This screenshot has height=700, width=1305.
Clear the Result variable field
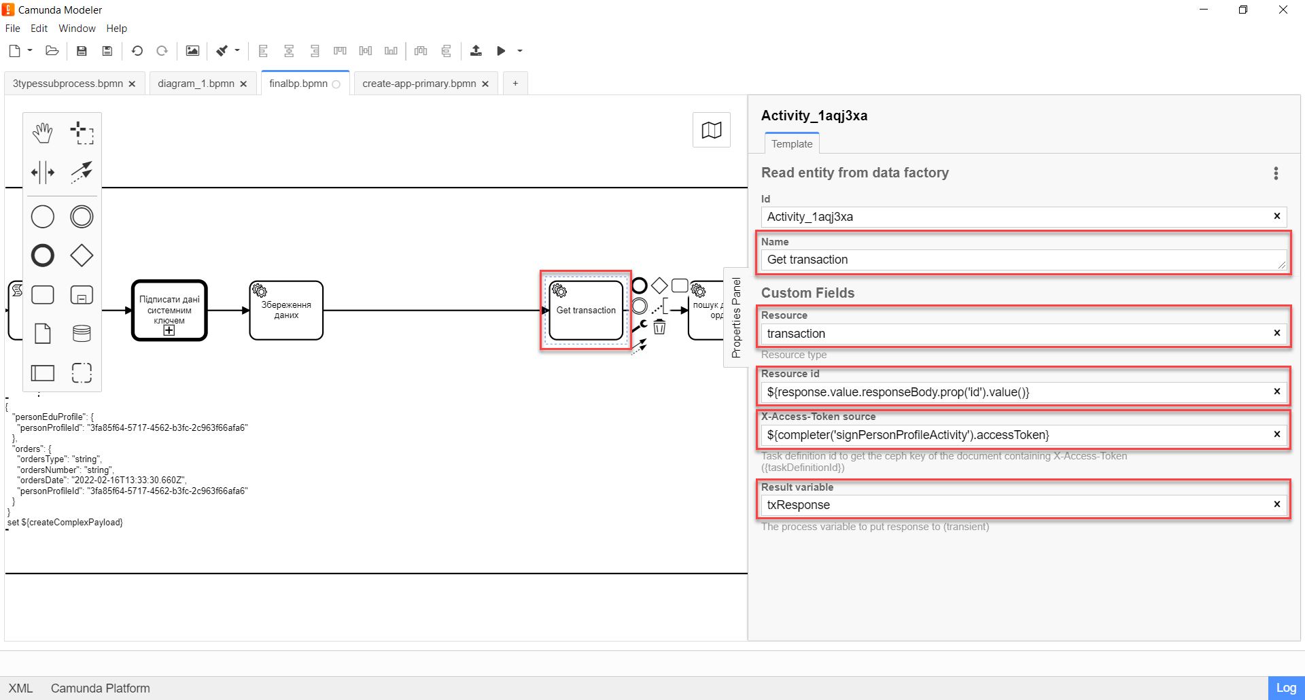1276,504
